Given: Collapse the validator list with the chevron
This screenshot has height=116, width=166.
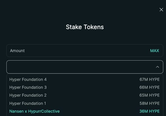Looking at the screenshot, I should [158, 67].
